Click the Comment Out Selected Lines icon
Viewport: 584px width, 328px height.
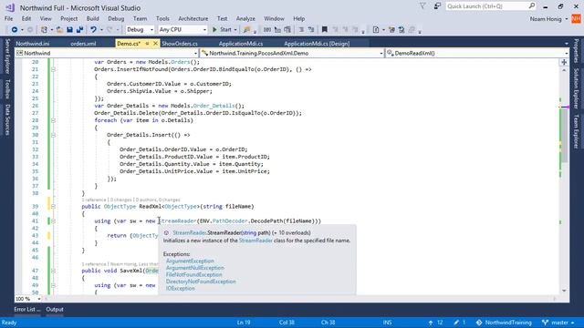click(x=301, y=29)
